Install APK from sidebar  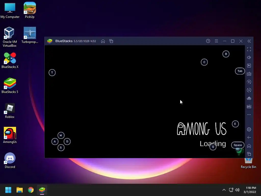(x=249, y=106)
